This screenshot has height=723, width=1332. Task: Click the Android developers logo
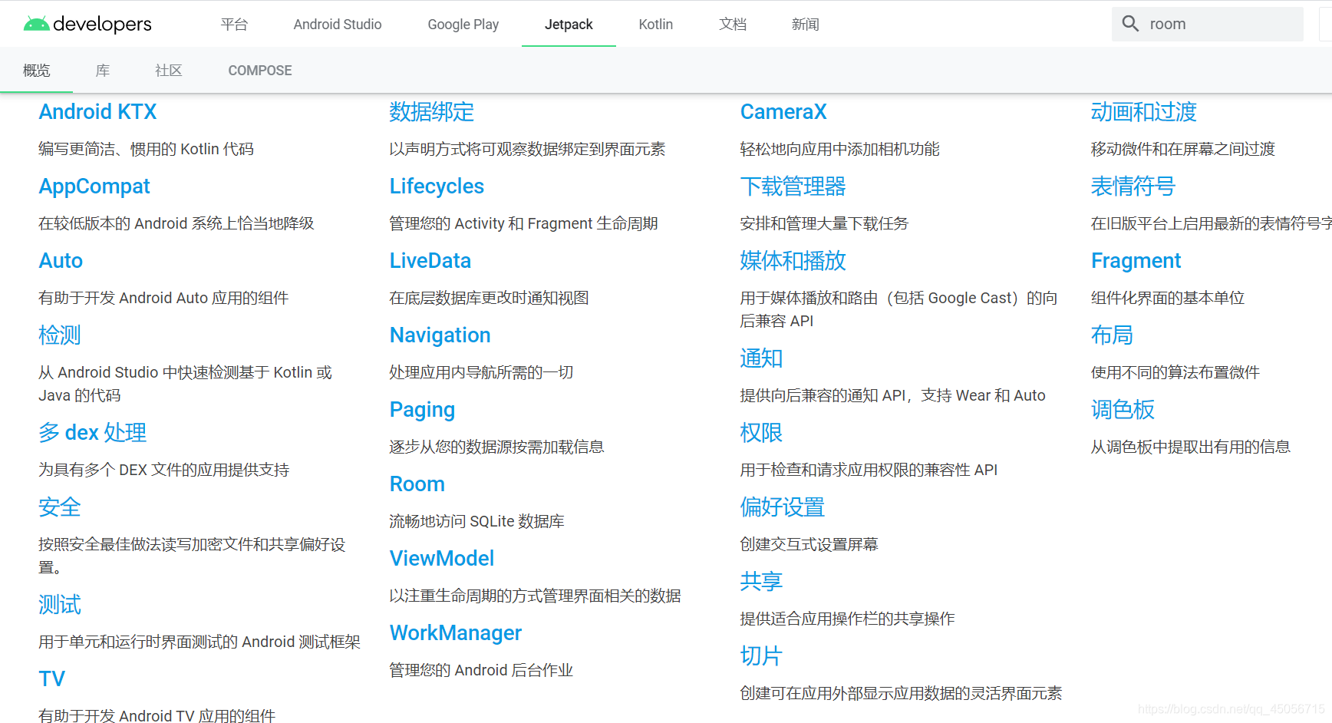coord(87,24)
